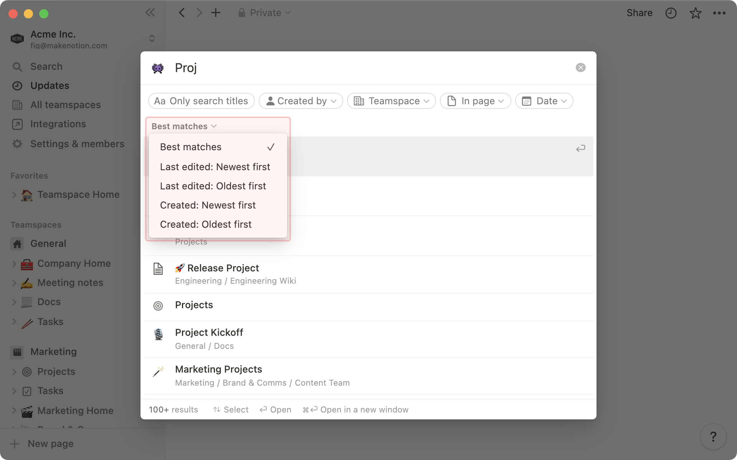Create a New page
The width and height of the screenshot is (737, 460).
tap(42, 444)
